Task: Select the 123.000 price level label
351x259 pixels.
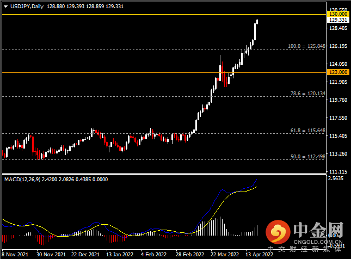Action: point(338,72)
